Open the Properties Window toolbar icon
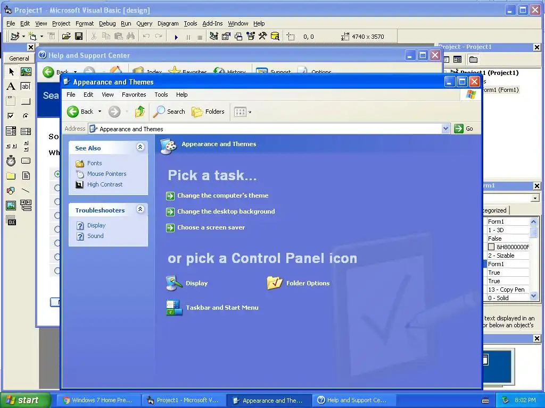This screenshot has height=408, width=545. pos(226,37)
